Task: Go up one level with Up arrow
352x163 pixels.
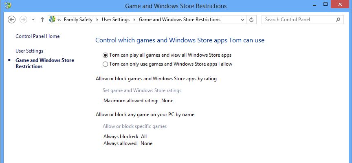Action: click(x=42, y=20)
